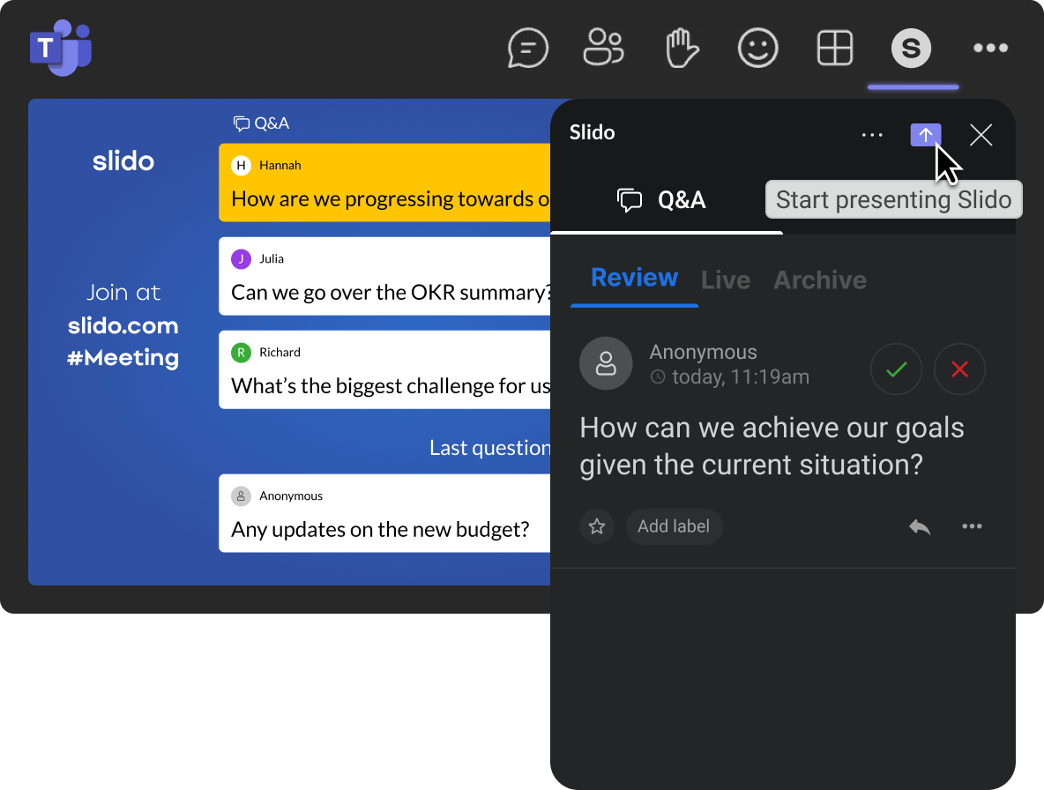
Task: Show the participants list icon
Action: (604, 48)
